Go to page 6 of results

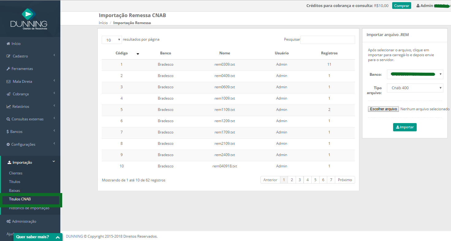[323, 180]
